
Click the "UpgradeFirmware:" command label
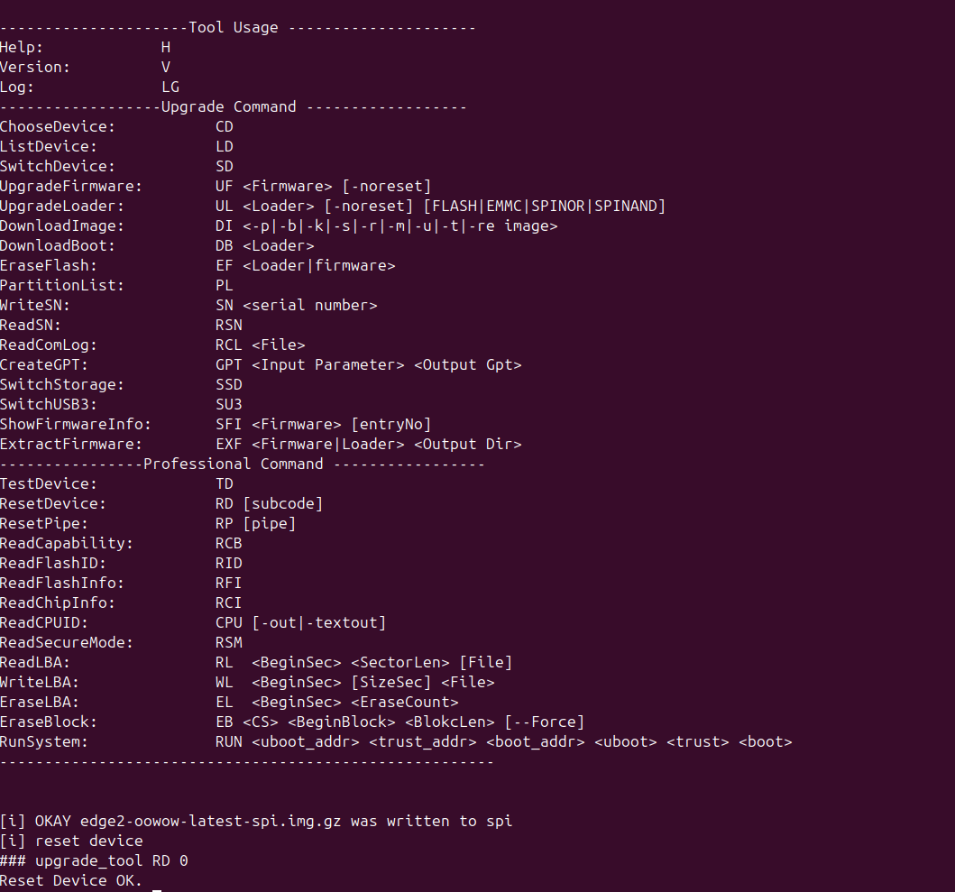point(71,186)
